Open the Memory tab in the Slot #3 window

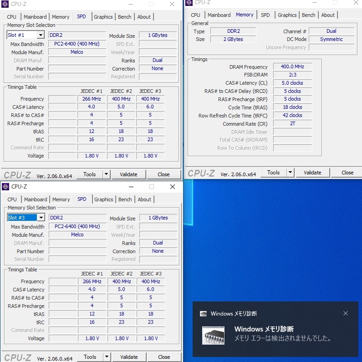[x=61, y=199]
